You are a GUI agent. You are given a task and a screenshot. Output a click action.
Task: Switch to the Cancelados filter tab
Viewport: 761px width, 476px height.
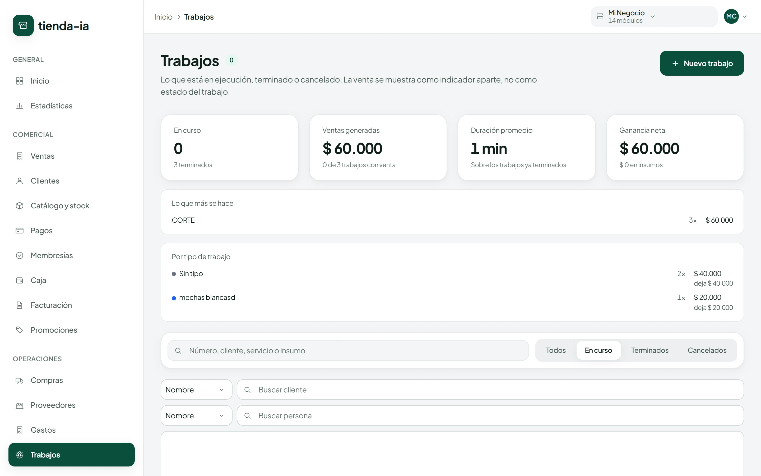pos(707,350)
